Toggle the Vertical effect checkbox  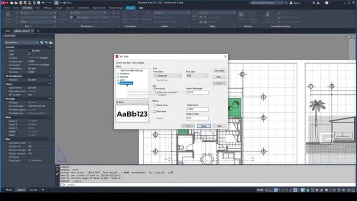click(155, 118)
